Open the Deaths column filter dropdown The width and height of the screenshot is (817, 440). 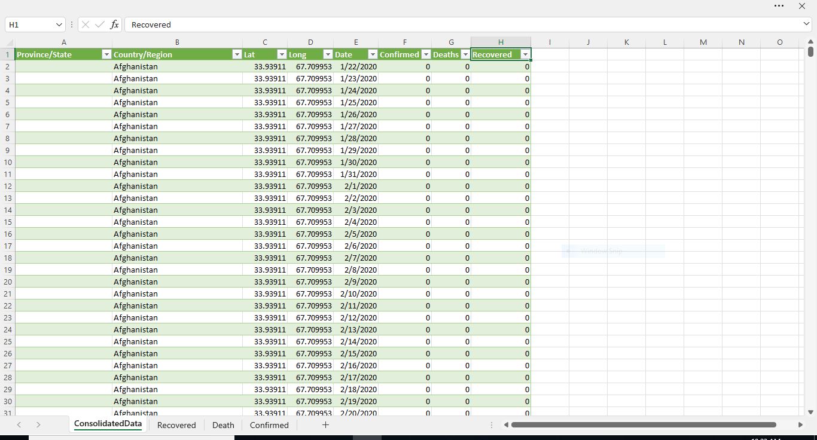point(465,54)
